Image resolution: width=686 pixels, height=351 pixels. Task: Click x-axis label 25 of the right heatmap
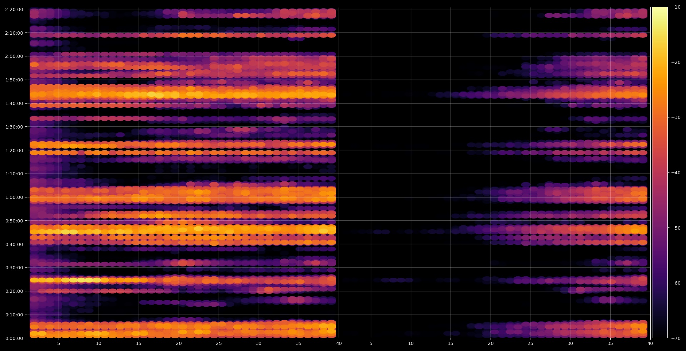531,344
